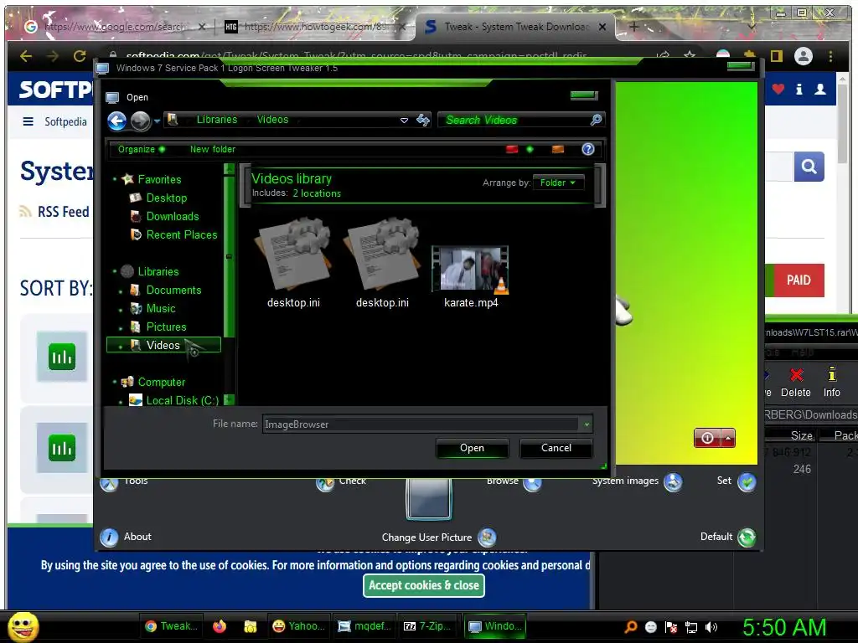
Task: Reload the Chrome page
Action: (80, 56)
